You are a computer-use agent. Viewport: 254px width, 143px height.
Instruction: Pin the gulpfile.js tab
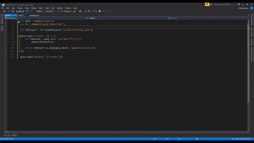pos(13,15)
